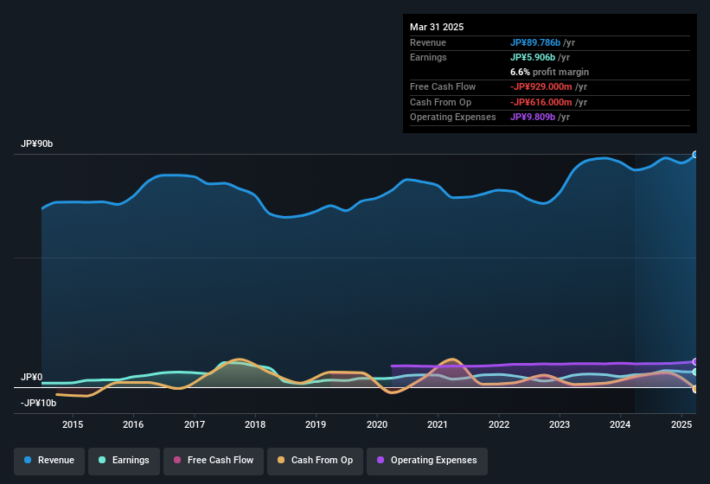This screenshot has width=710, height=484.
Task: Click the 2017 x-axis label
Action: 195,424
